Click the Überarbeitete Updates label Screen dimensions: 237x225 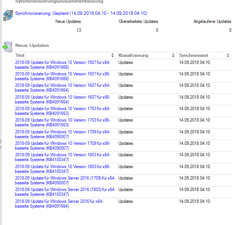pos(138,21)
